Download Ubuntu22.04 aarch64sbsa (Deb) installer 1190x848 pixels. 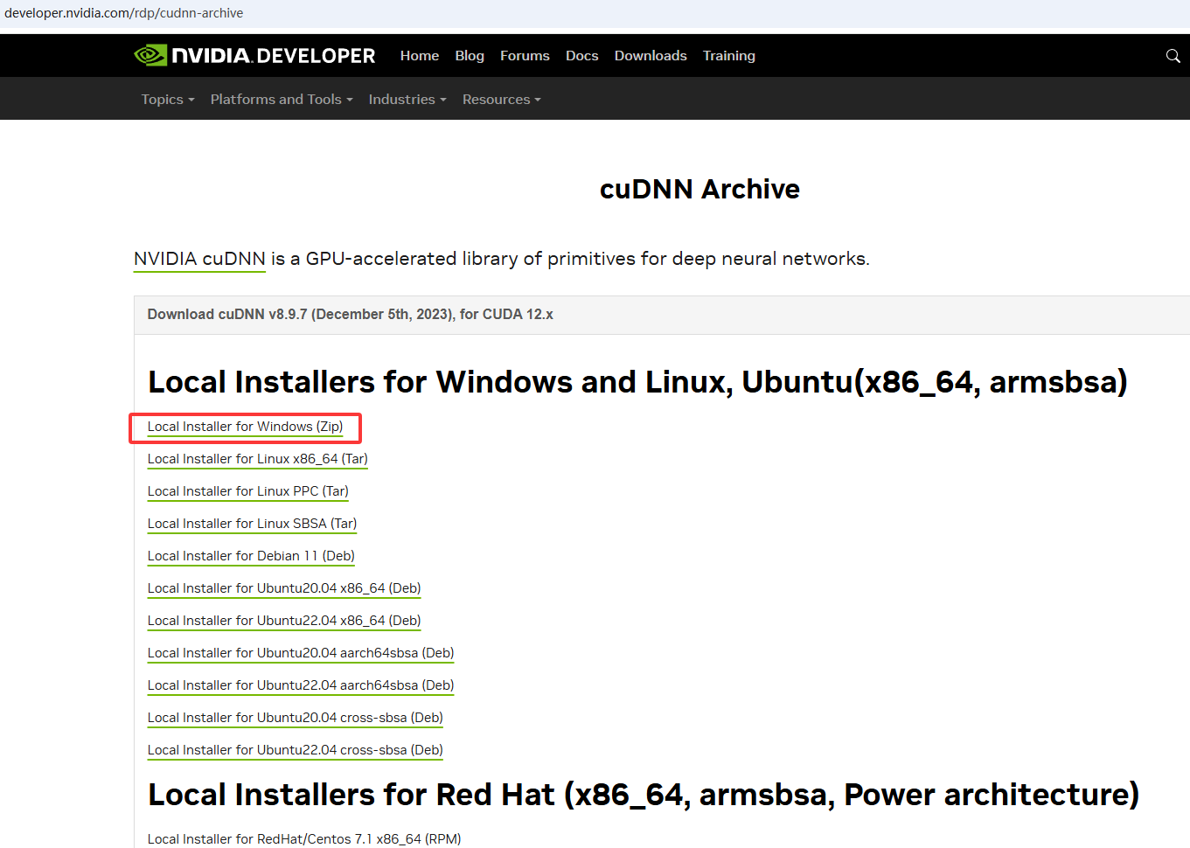301,685
